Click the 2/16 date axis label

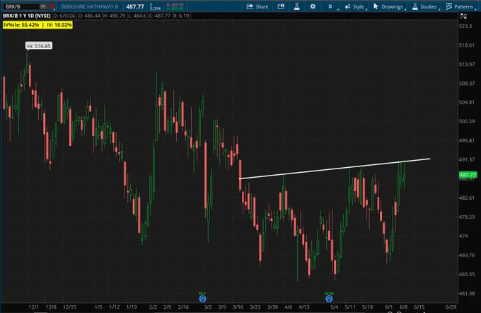pos(183,307)
